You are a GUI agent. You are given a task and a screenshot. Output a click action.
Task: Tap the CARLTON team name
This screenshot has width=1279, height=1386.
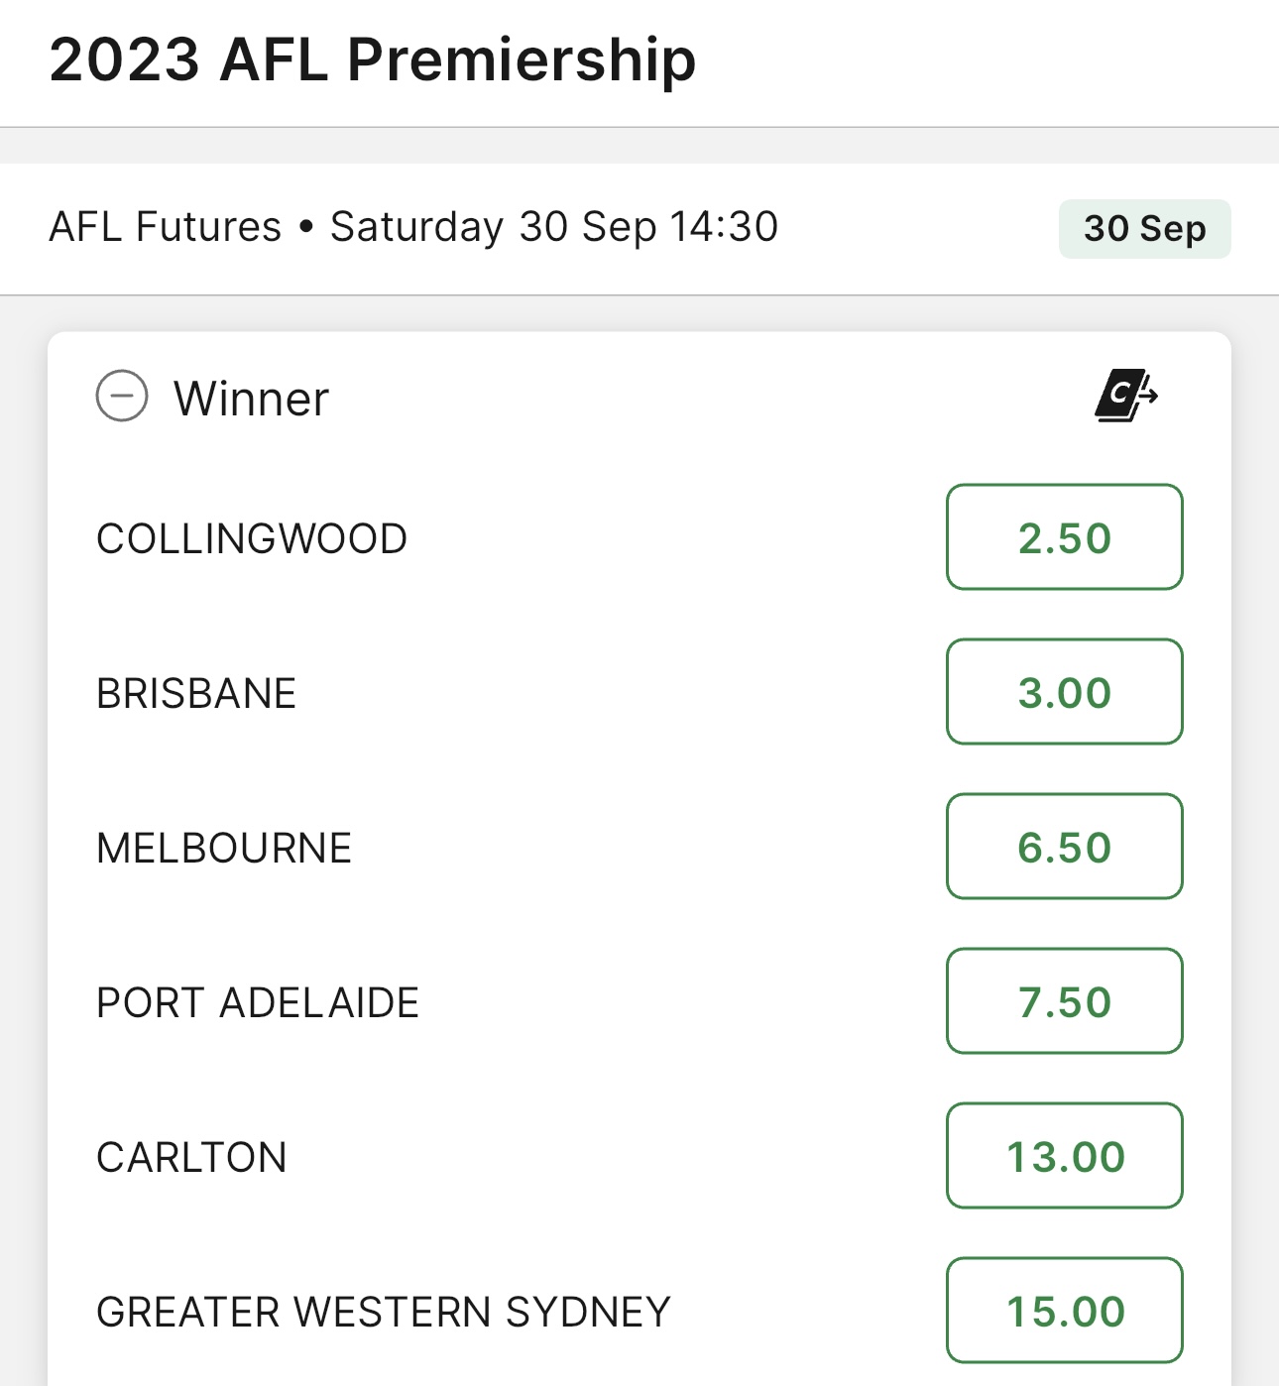[x=191, y=1158]
